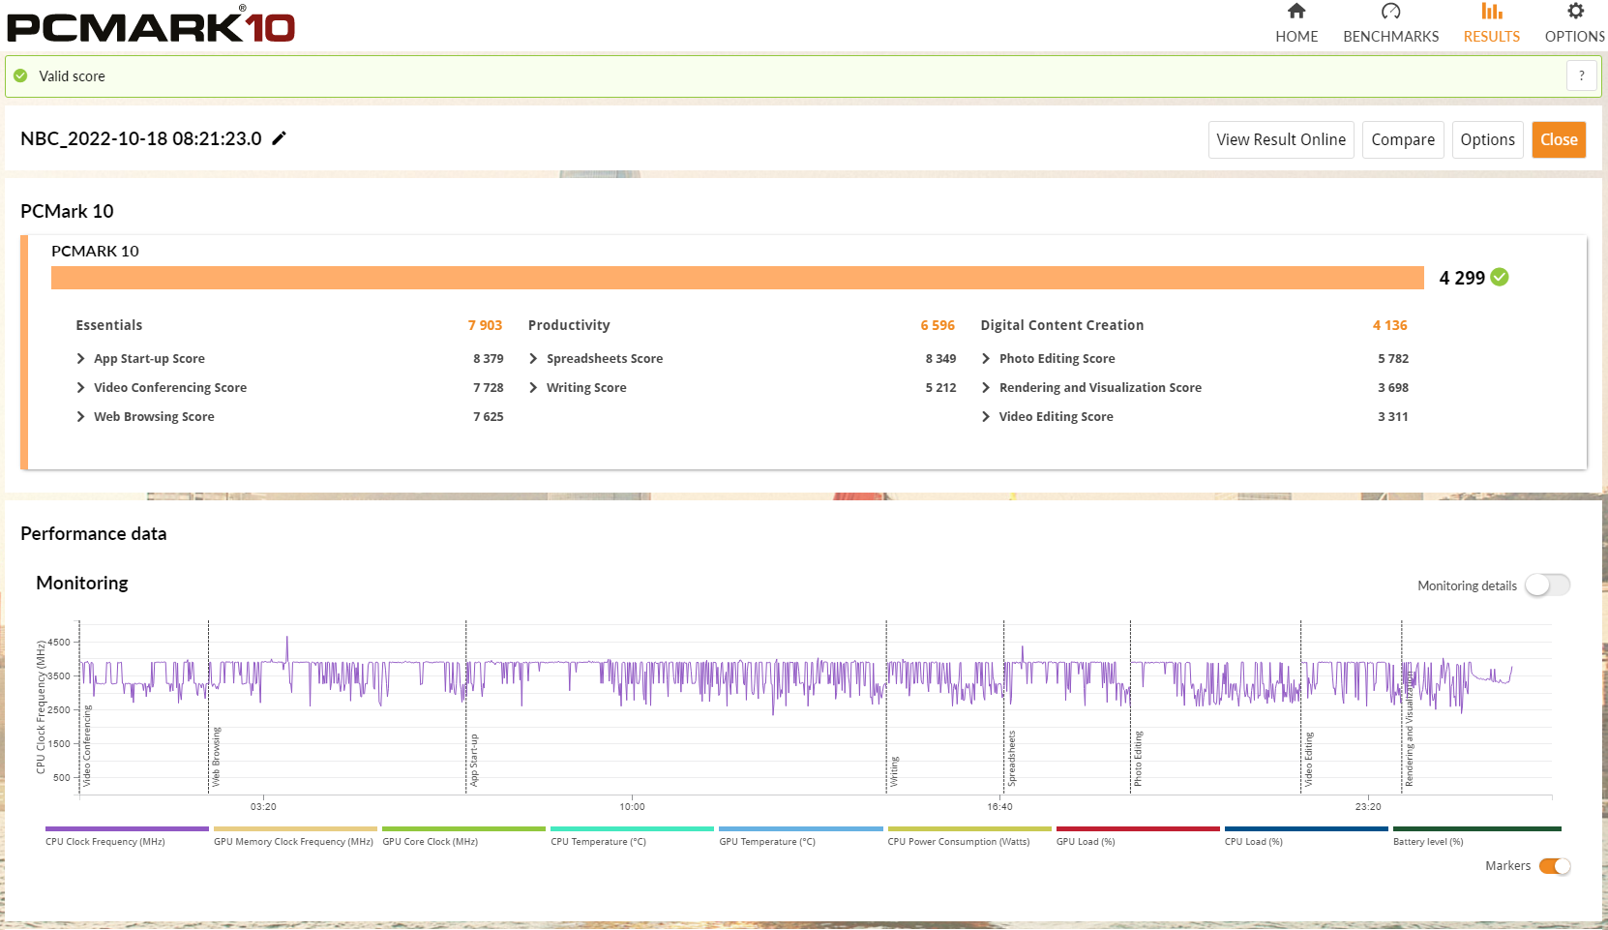Go to the HOME tab
Viewport: 1608px width, 930px height.
click(1296, 25)
